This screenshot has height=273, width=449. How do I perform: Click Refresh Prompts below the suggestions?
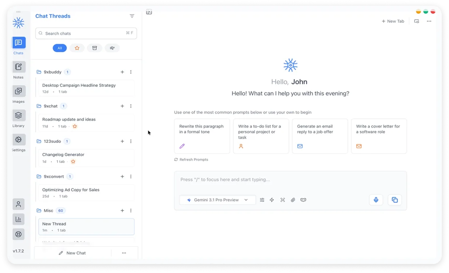(x=191, y=159)
